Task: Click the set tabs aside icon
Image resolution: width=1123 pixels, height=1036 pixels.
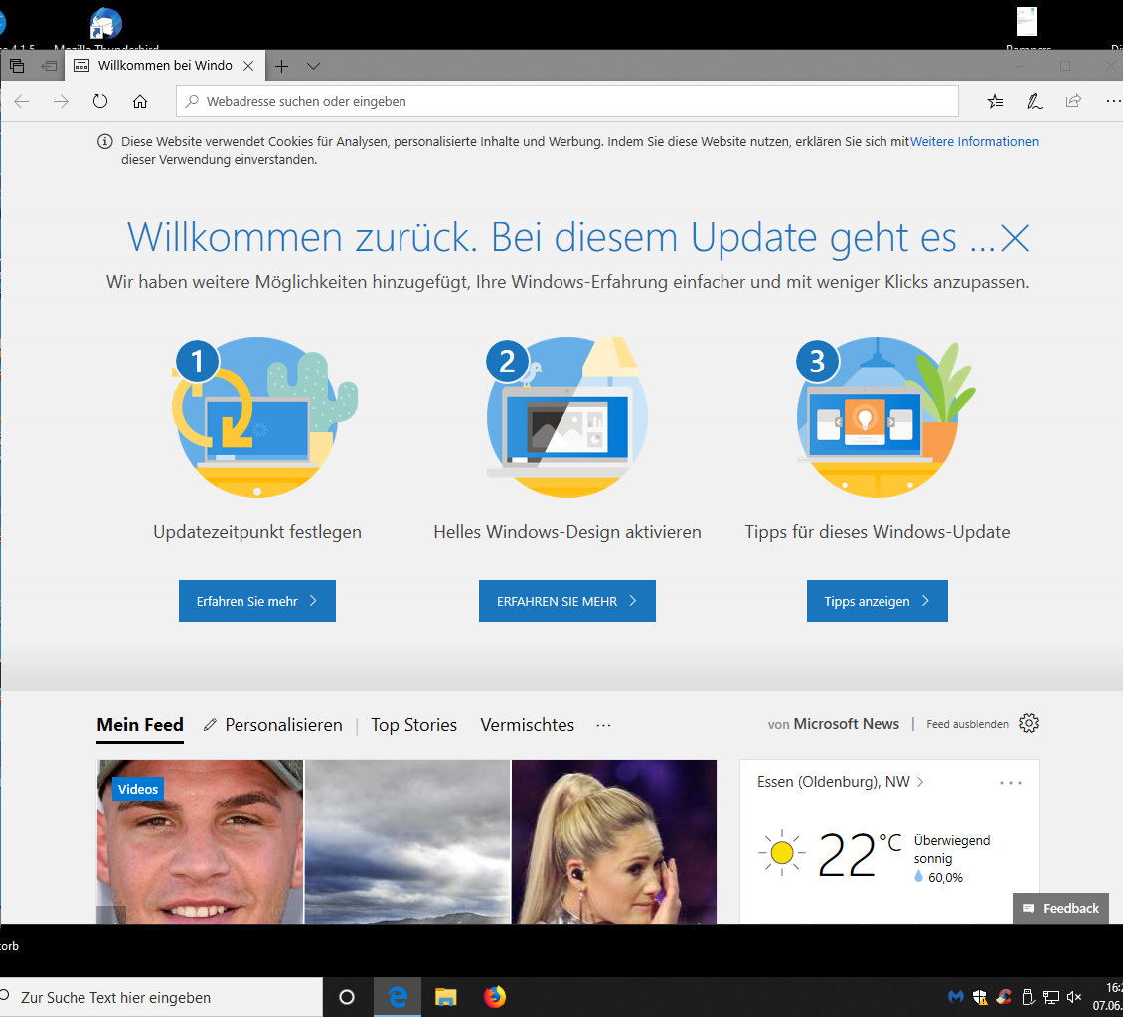Action: 49,66
